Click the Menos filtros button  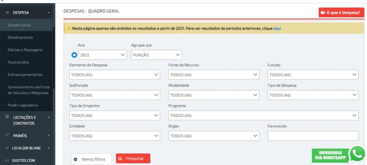tap(91, 159)
